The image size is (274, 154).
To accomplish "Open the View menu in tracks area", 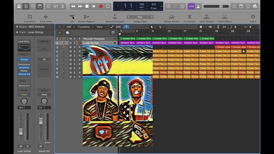I will point(101,27).
